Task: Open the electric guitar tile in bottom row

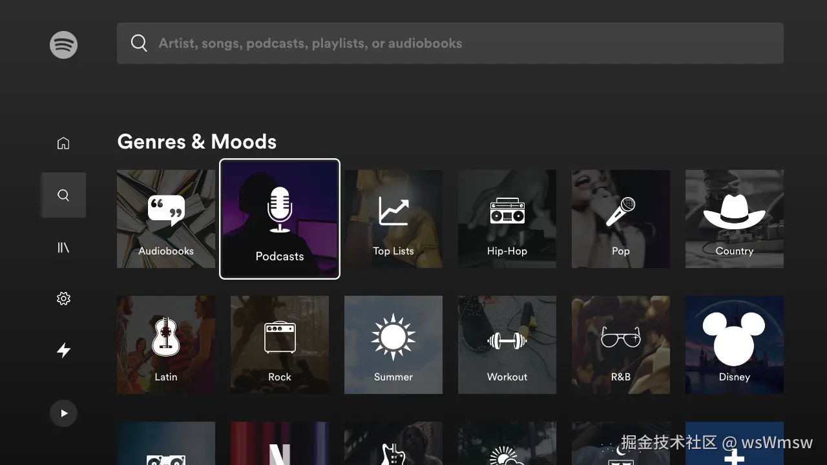Action: coord(393,444)
